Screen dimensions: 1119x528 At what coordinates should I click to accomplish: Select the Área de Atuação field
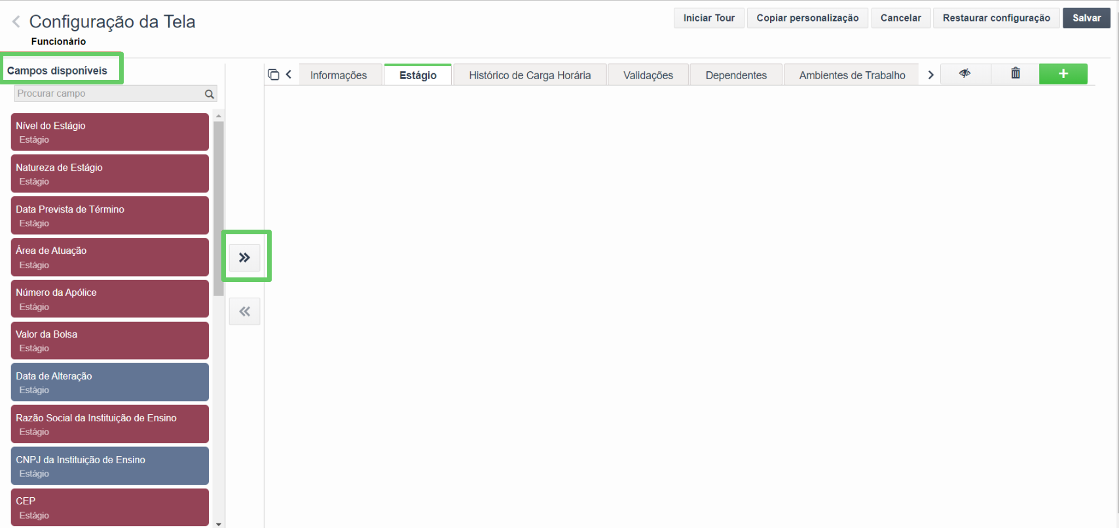pyautogui.click(x=110, y=257)
